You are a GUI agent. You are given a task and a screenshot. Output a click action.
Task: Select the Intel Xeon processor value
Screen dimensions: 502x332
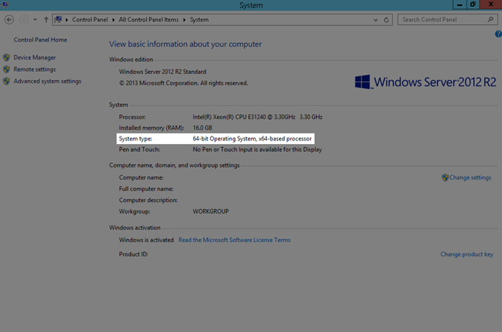click(257, 117)
